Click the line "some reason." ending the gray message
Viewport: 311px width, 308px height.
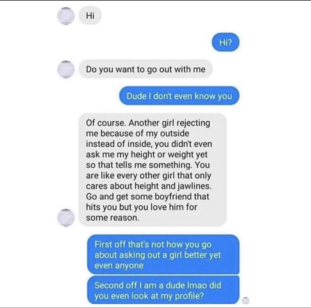point(113,218)
